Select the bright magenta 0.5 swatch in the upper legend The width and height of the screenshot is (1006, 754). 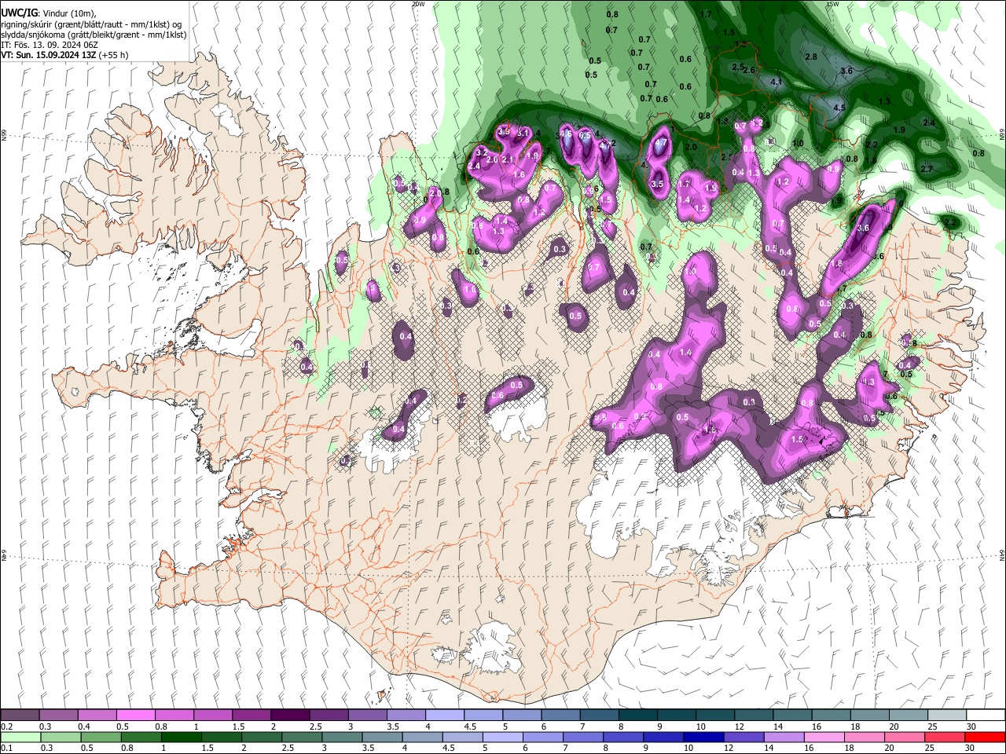tap(135, 716)
